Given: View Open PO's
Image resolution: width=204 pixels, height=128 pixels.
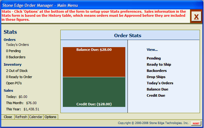Looking at the screenshot, I should click(x=14, y=83).
